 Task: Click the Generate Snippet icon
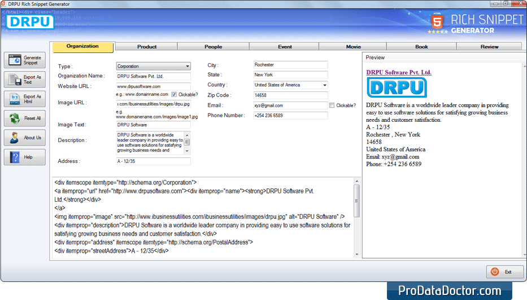tap(15, 60)
